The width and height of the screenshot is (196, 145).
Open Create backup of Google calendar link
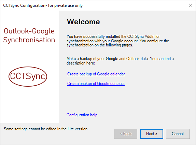coord(96,74)
